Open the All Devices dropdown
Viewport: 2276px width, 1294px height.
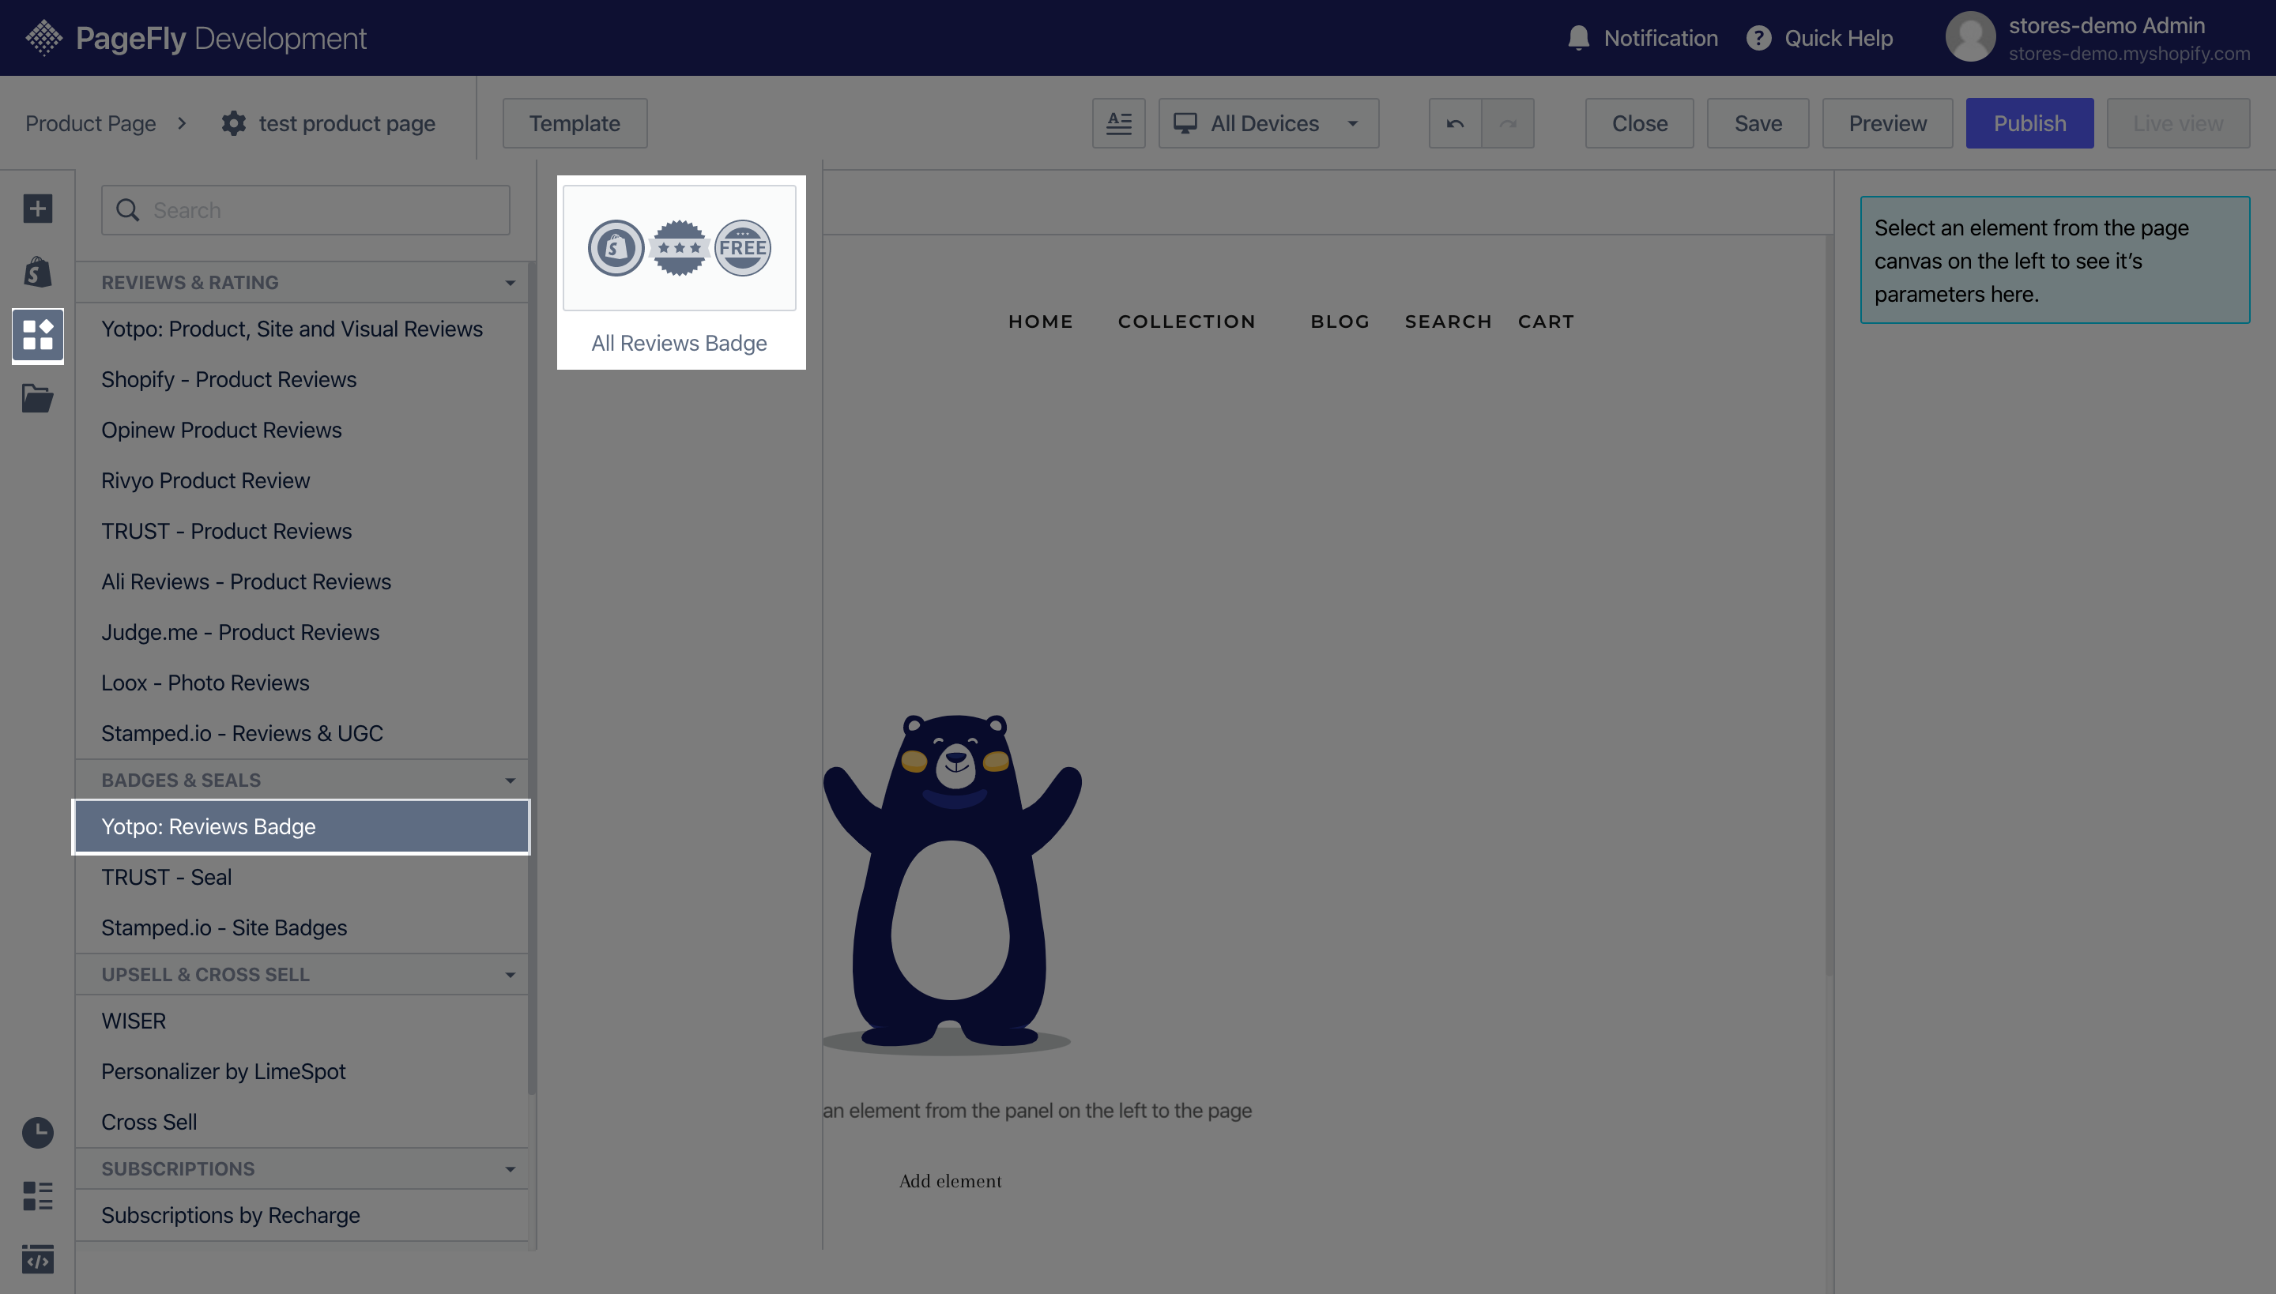[x=1268, y=122]
